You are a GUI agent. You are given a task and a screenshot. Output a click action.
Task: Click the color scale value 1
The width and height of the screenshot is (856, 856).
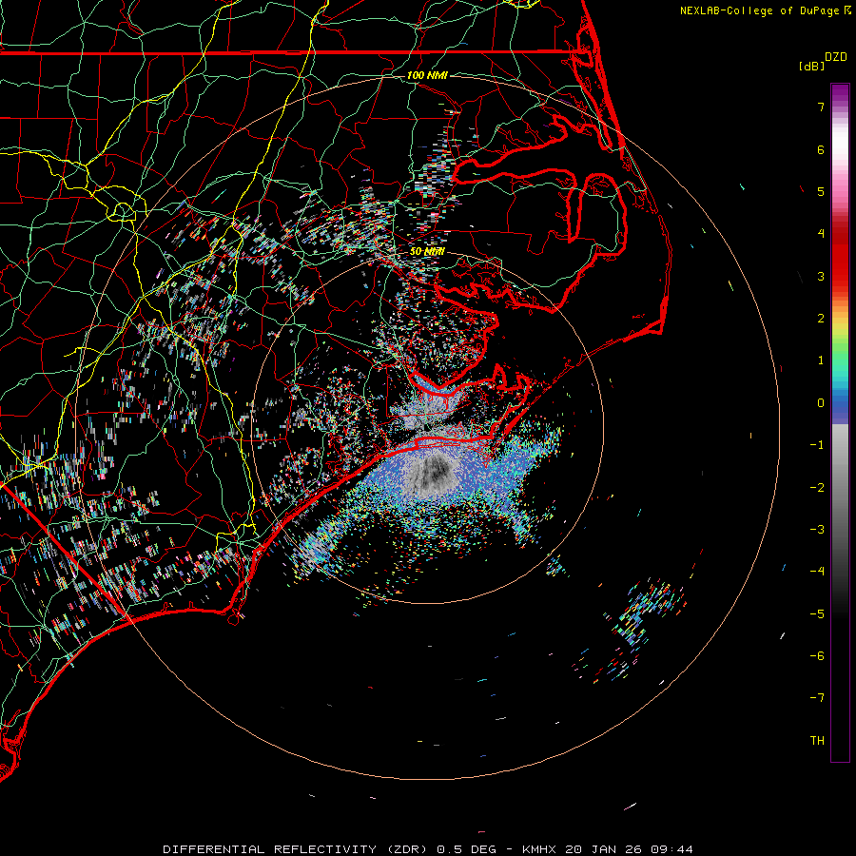[821, 360]
